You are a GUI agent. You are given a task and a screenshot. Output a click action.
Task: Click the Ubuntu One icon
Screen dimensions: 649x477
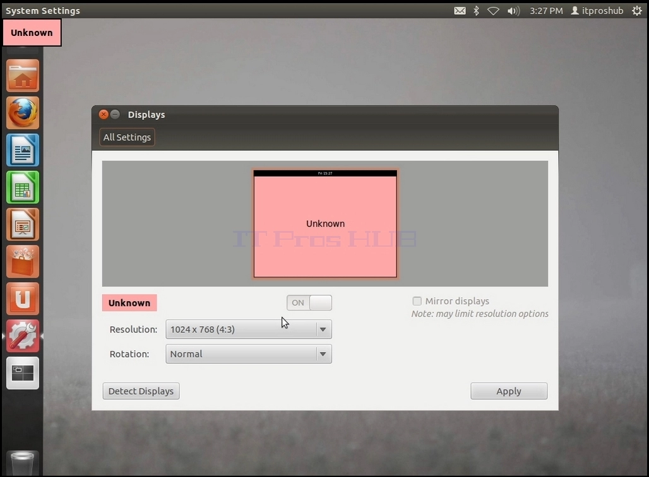tap(23, 298)
